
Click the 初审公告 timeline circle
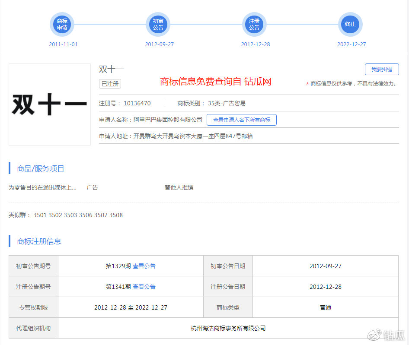click(158, 24)
